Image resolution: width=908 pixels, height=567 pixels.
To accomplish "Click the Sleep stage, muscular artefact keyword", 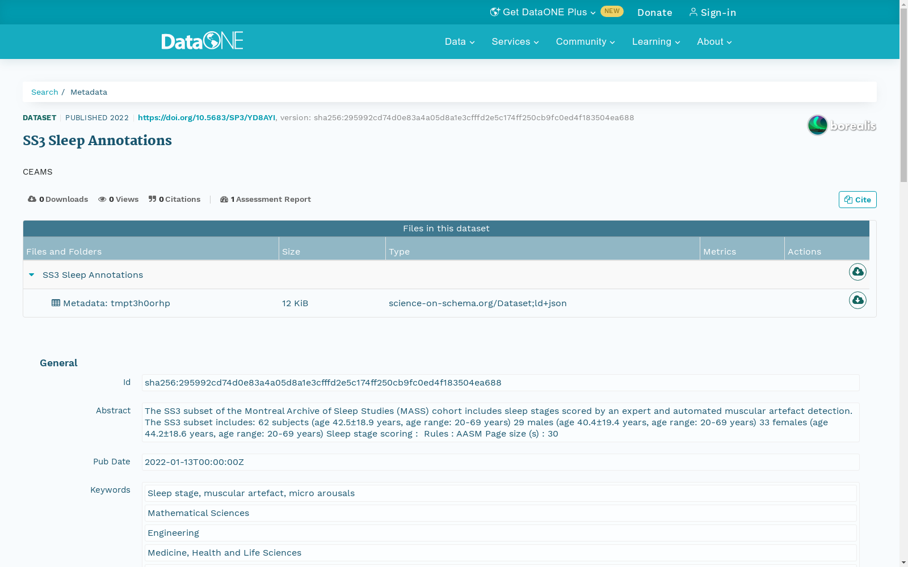I will tap(501, 493).
